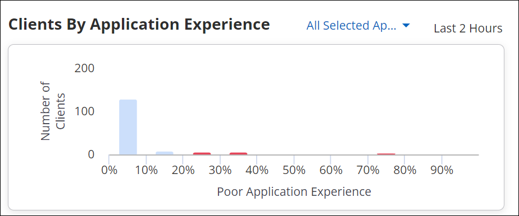Click the Clients By Application Experience title
This screenshot has height=216, width=519.
click(139, 25)
